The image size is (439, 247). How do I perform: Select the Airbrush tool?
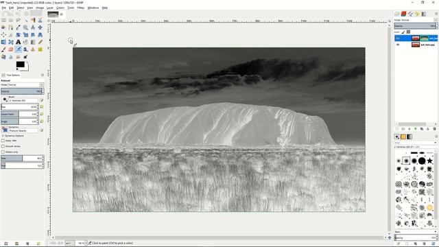click(x=19, y=49)
